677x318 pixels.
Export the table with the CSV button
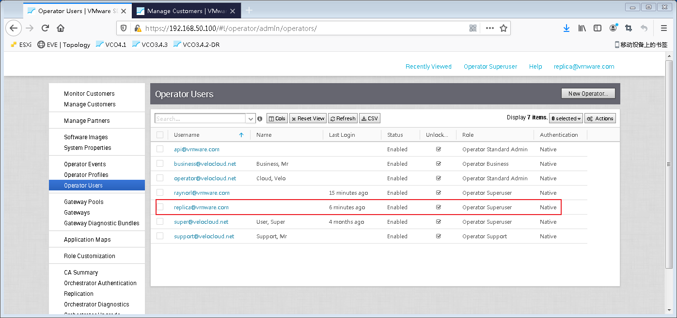370,118
